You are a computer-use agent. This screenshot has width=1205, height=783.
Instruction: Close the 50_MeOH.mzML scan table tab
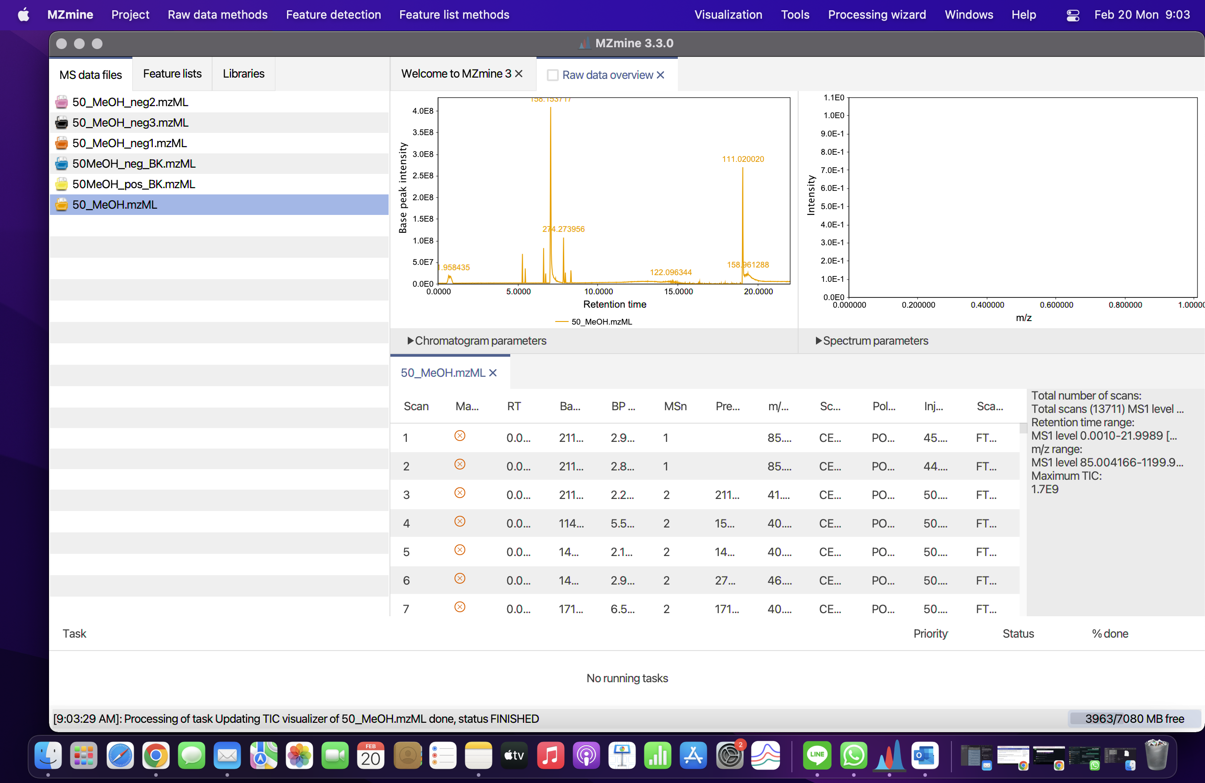click(493, 373)
